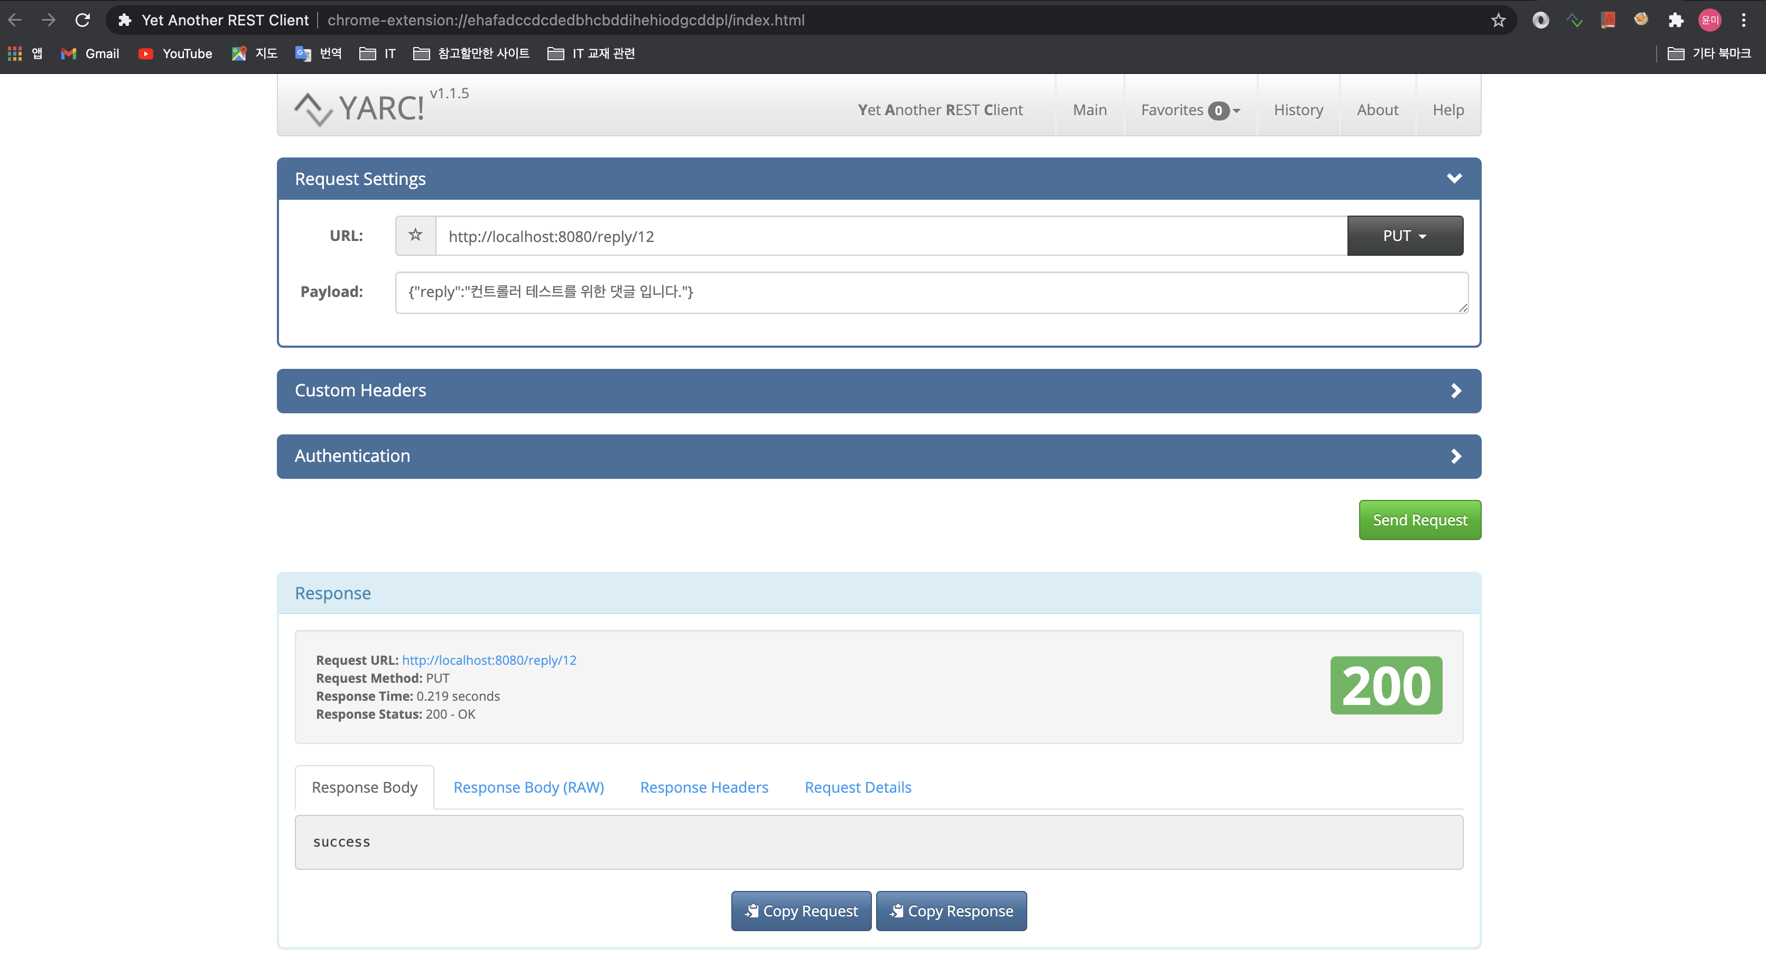Switch to Response Body (RAW) tab

[x=528, y=787]
